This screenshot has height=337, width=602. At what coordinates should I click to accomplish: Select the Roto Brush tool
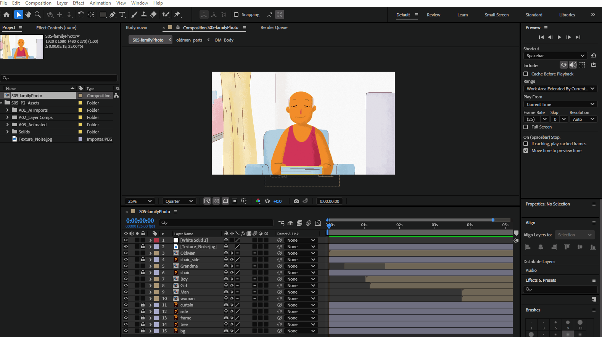tap(166, 14)
